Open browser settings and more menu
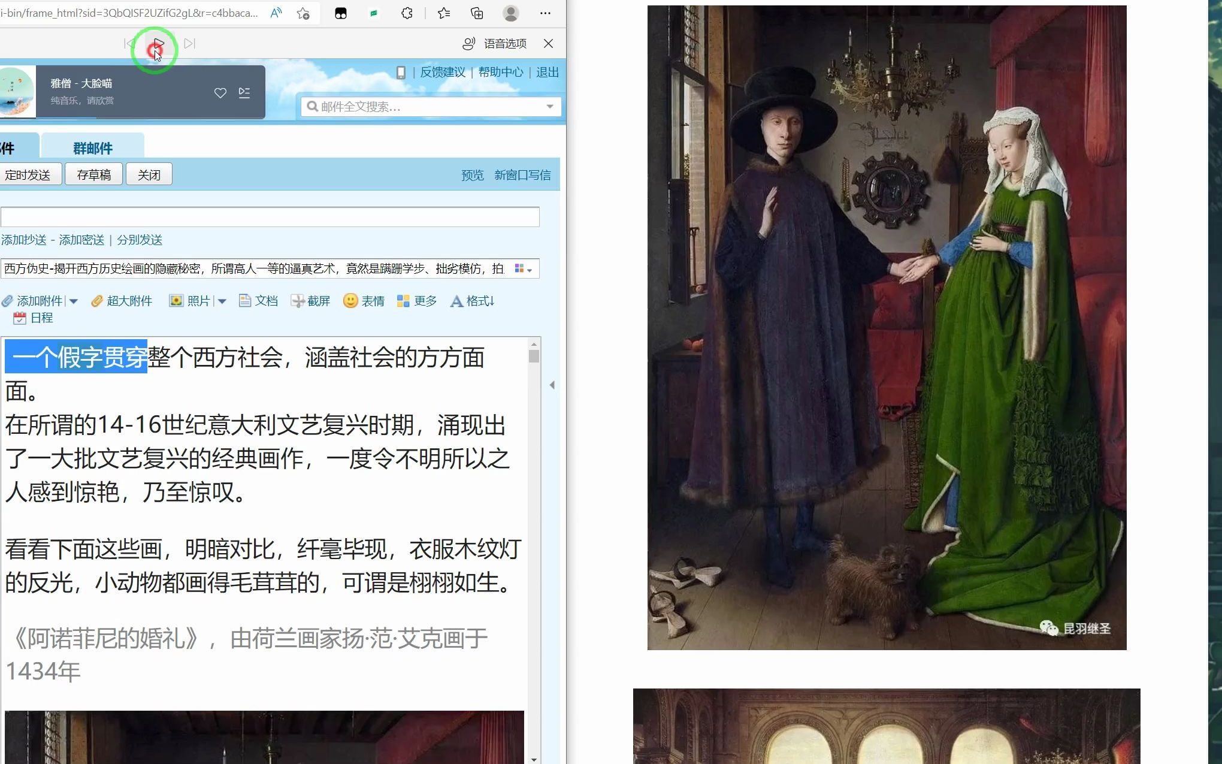Viewport: 1222px width, 764px height. coord(545,13)
